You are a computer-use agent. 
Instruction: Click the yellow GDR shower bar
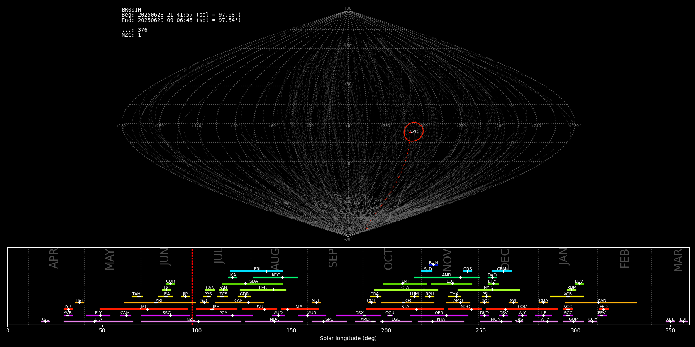pyautogui.click(x=244, y=296)
